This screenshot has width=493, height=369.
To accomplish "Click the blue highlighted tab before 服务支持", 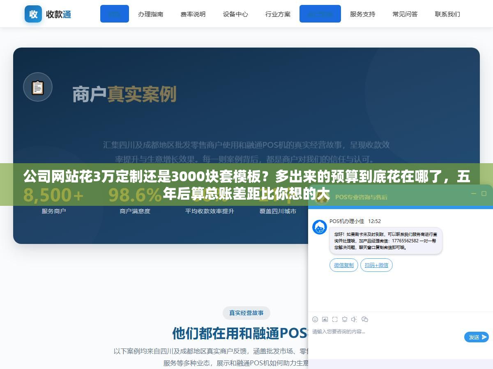I will click(x=320, y=14).
